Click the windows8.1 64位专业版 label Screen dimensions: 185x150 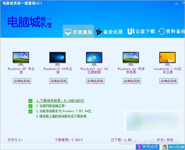[168, 71]
